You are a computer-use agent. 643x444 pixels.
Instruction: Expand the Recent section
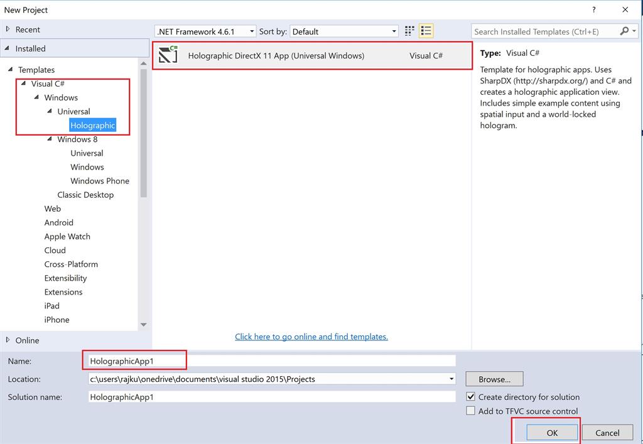8,29
